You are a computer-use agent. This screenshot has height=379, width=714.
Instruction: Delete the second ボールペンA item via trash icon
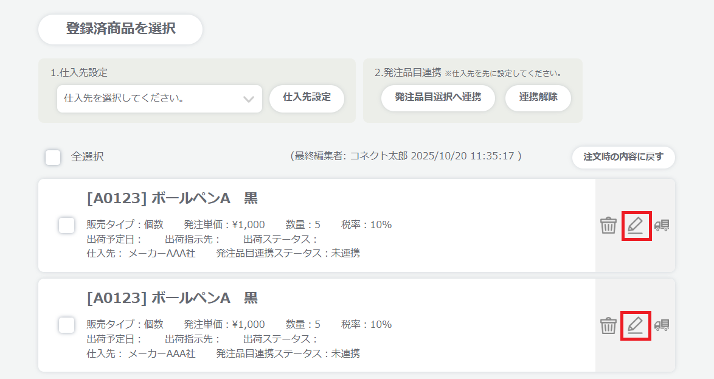point(608,325)
